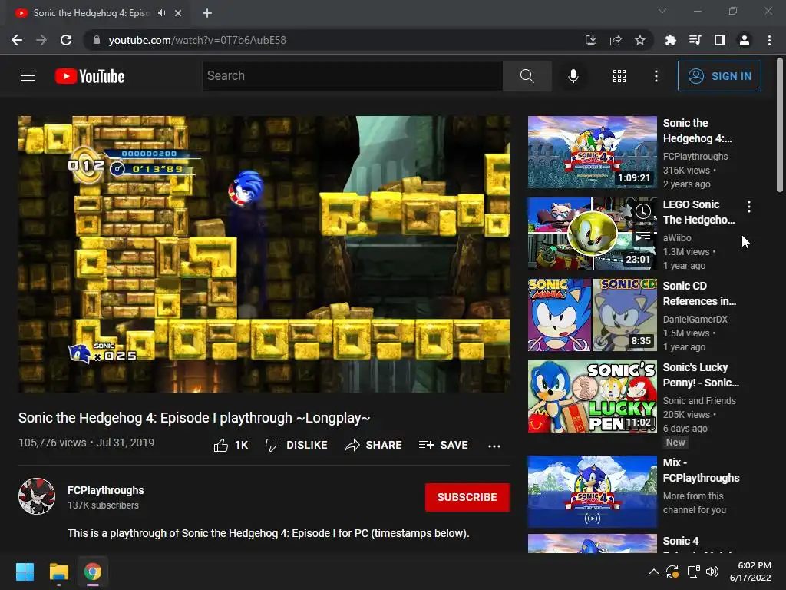
Task: Like the video with thumbs up
Action: click(230, 445)
